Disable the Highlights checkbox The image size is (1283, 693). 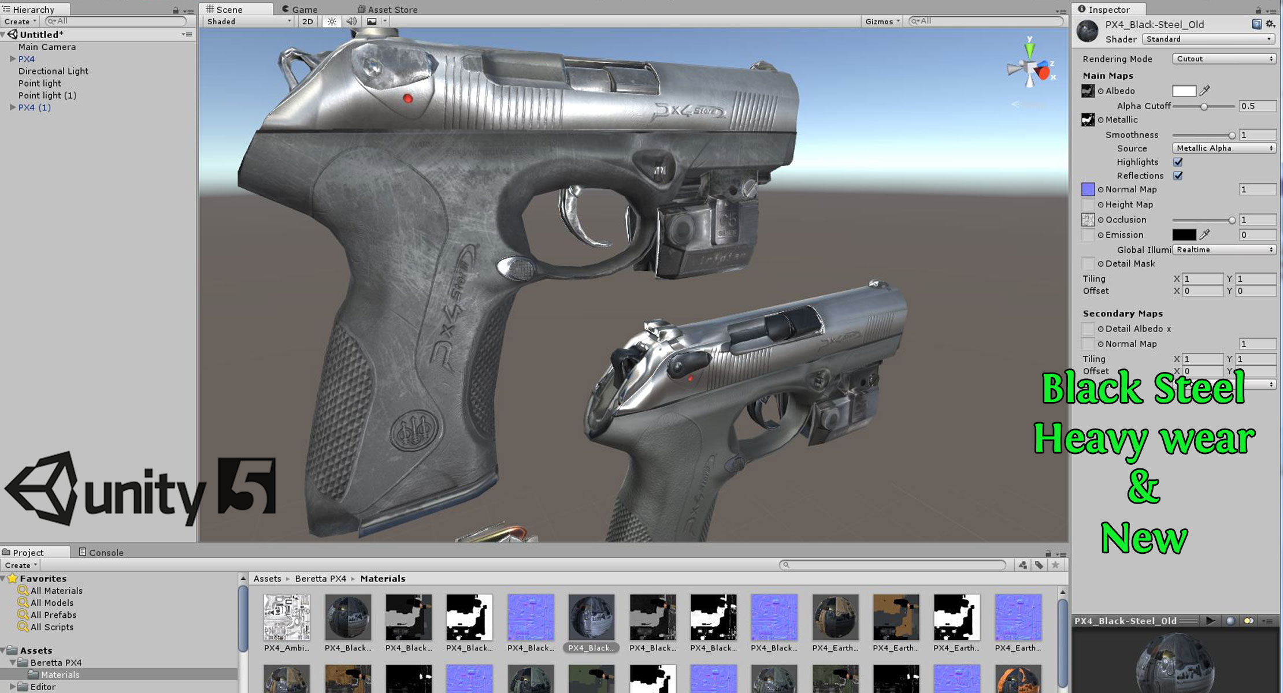(x=1178, y=162)
